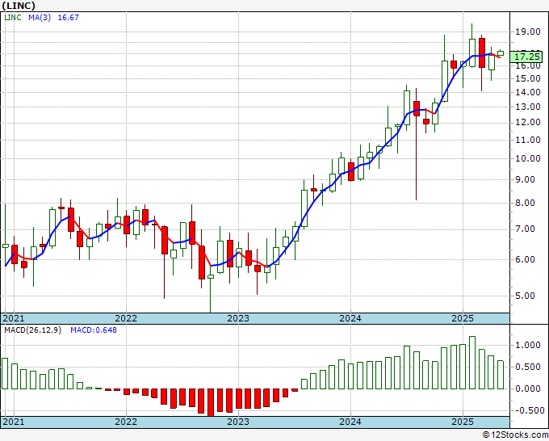Click the 13.00 price axis label
The width and height of the screenshot is (549, 441).
528,107
